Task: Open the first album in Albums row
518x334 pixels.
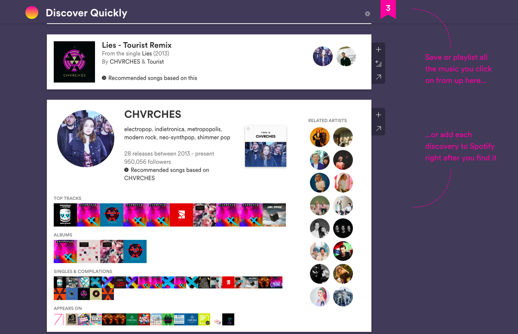Action: pos(65,251)
